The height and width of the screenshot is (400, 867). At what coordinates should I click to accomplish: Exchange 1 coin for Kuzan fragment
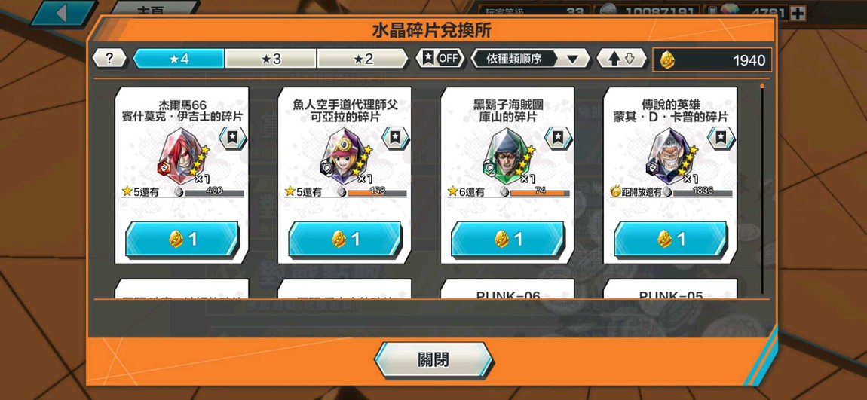(507, 240)
